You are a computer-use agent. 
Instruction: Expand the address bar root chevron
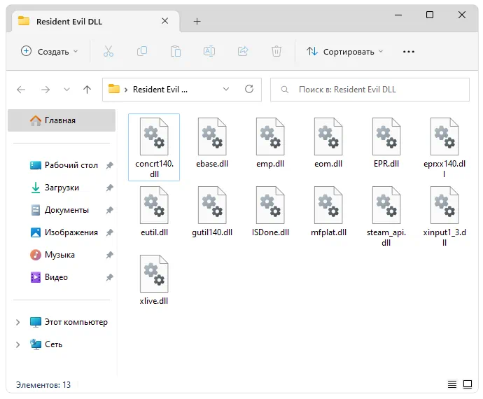click(126, 90)
